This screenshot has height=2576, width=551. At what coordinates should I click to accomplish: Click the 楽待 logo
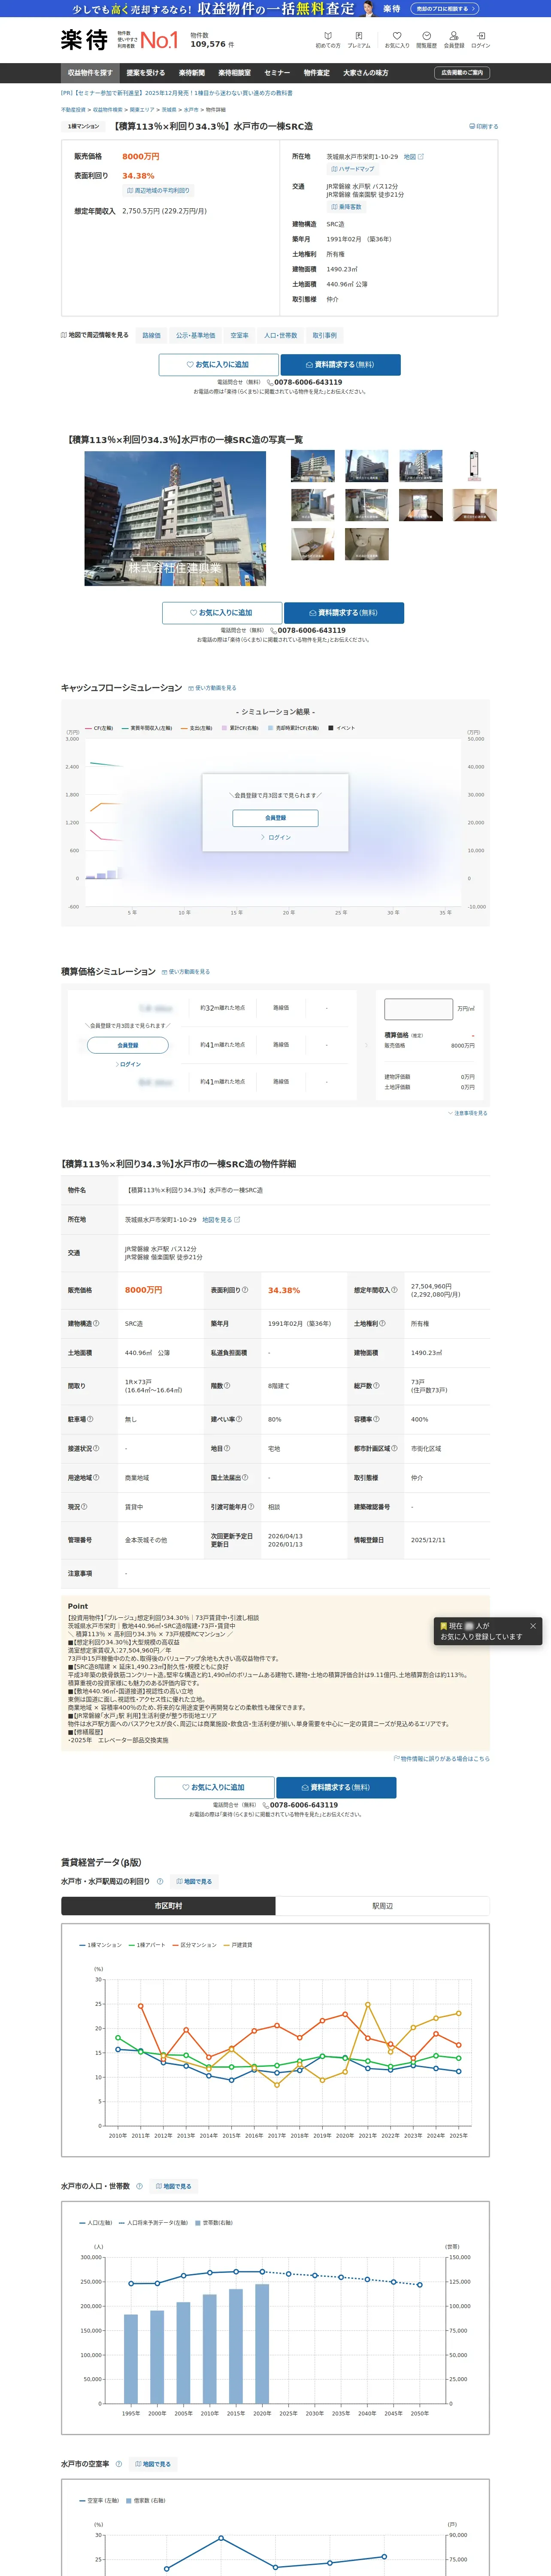click(84, 40)
